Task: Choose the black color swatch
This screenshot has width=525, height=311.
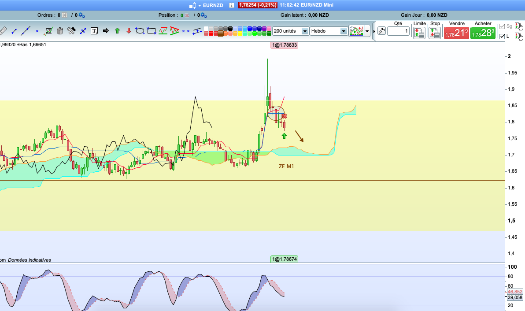Action: (230, 29)
